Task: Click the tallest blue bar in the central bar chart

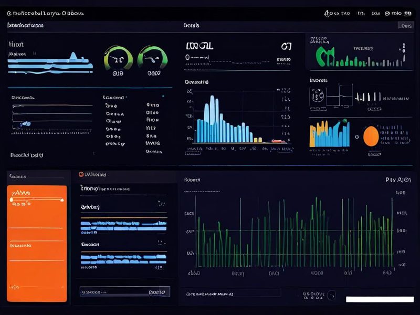Action: point(213,119)
